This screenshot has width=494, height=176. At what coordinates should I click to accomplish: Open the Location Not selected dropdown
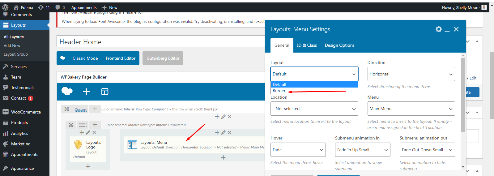(x=314, y=109)
